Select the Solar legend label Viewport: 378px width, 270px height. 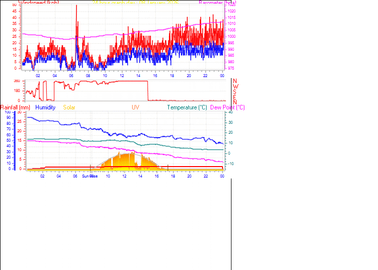coord(70,107)
